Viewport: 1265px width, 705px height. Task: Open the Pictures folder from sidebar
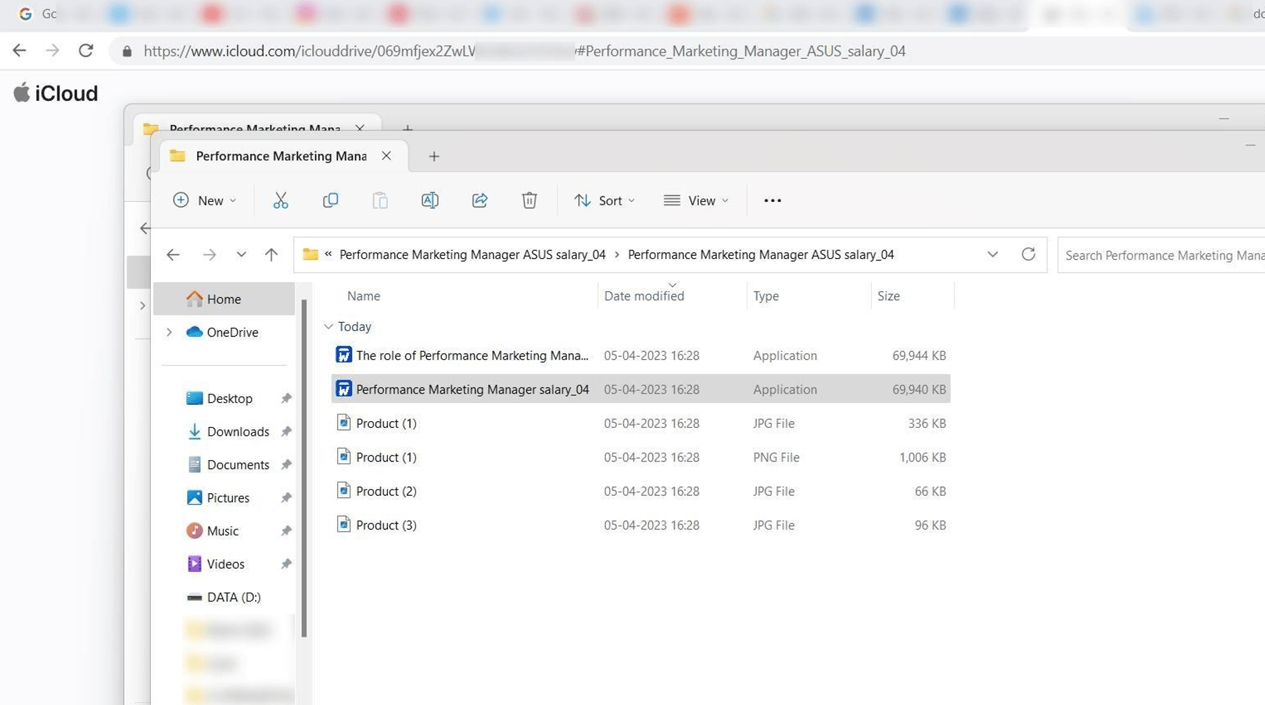(x=227, y=497)
